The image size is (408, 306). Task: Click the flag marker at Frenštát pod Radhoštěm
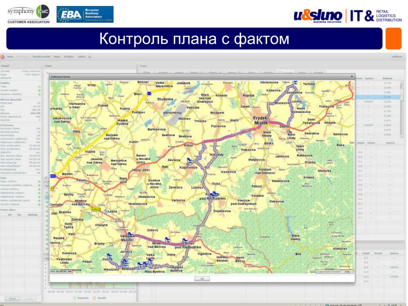coord(215,194)
